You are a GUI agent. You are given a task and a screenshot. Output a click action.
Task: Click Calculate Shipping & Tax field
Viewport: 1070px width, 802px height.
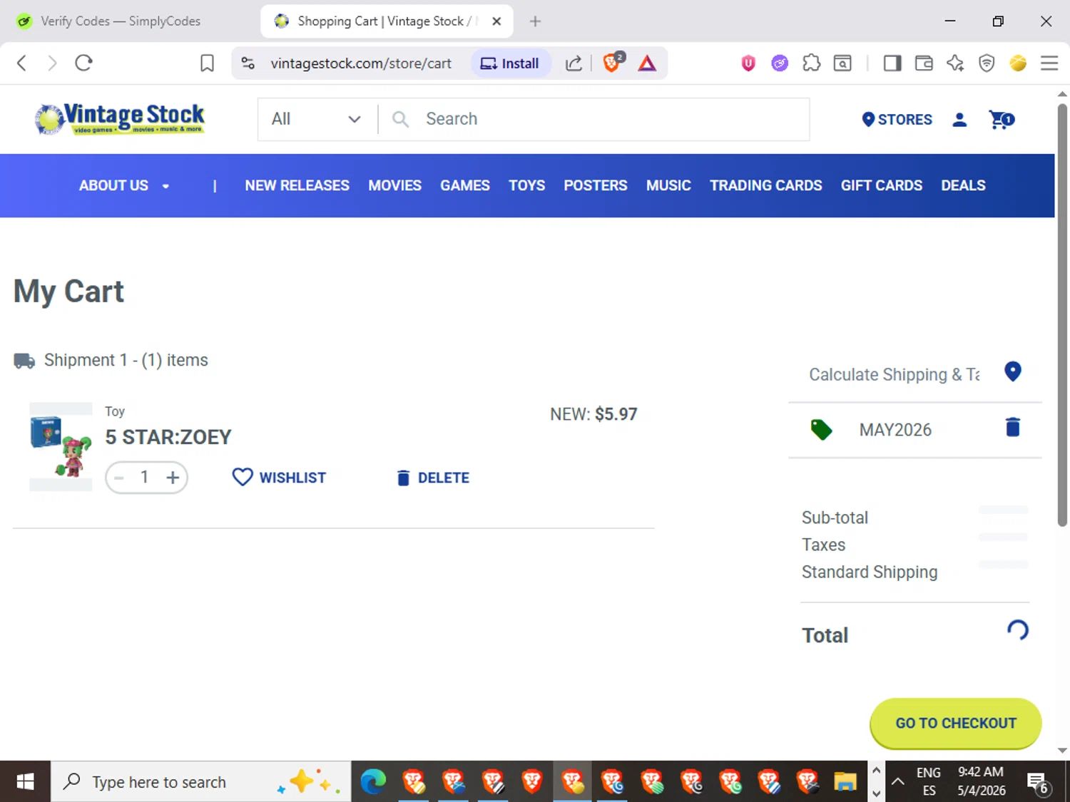tap(894, 374)
